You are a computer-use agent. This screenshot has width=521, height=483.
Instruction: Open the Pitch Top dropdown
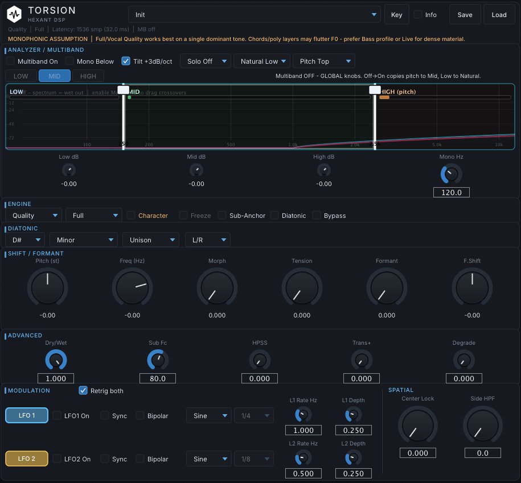(324, 61)
